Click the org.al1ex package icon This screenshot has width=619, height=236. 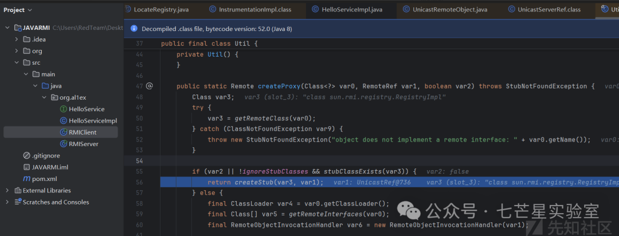(54, 97)
